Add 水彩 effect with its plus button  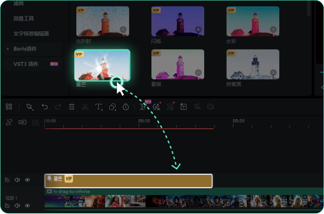point(273,30)
